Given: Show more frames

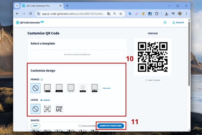Looking at the screenshot, I should (x=106, y=88).
